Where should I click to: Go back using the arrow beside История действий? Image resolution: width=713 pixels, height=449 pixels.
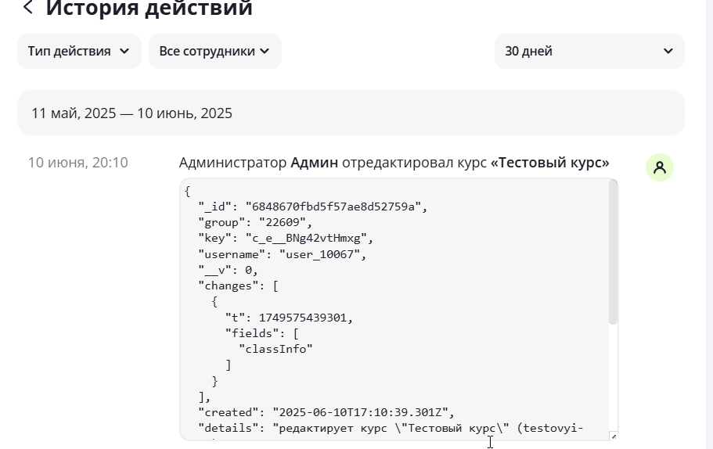27,7
